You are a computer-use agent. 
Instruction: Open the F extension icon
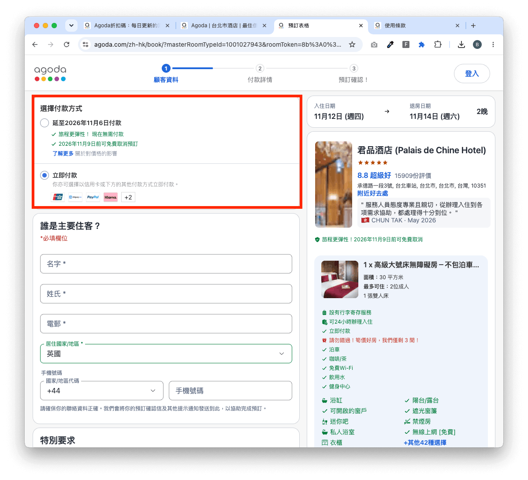[406, 44]
